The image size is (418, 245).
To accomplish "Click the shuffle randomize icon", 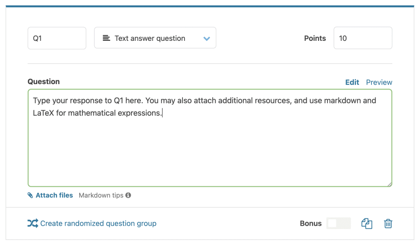I will coord(33,223).
